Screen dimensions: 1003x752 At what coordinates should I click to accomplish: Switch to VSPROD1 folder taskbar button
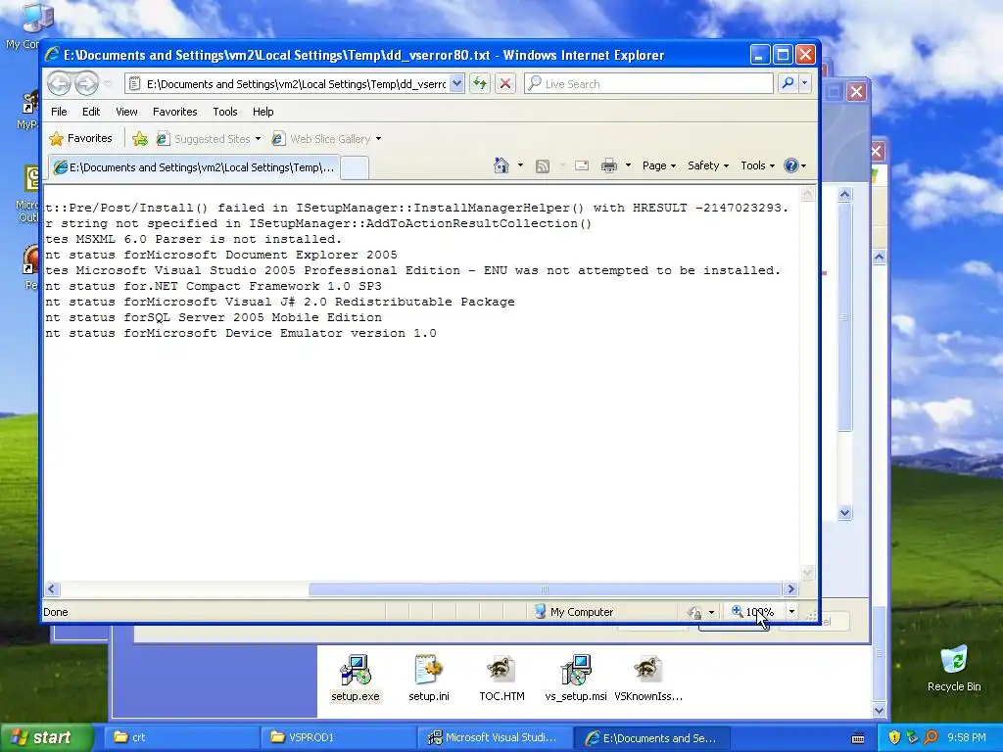click(338, 737)
